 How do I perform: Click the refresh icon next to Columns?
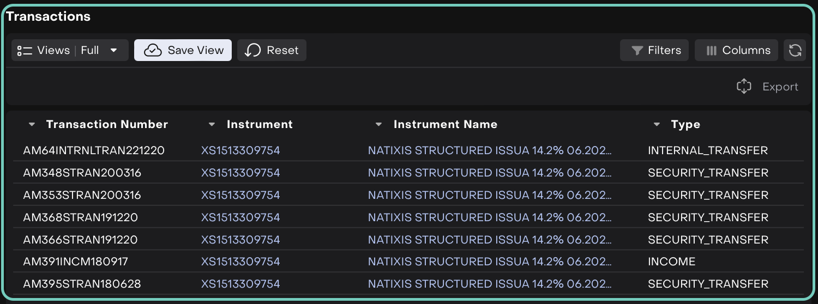click(x=795, y=51)
